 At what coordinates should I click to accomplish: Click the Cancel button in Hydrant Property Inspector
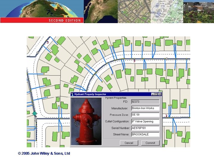[129, 143]
